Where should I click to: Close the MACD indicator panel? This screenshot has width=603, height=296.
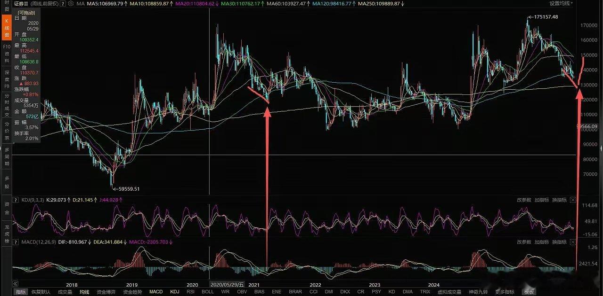[573, 242]
